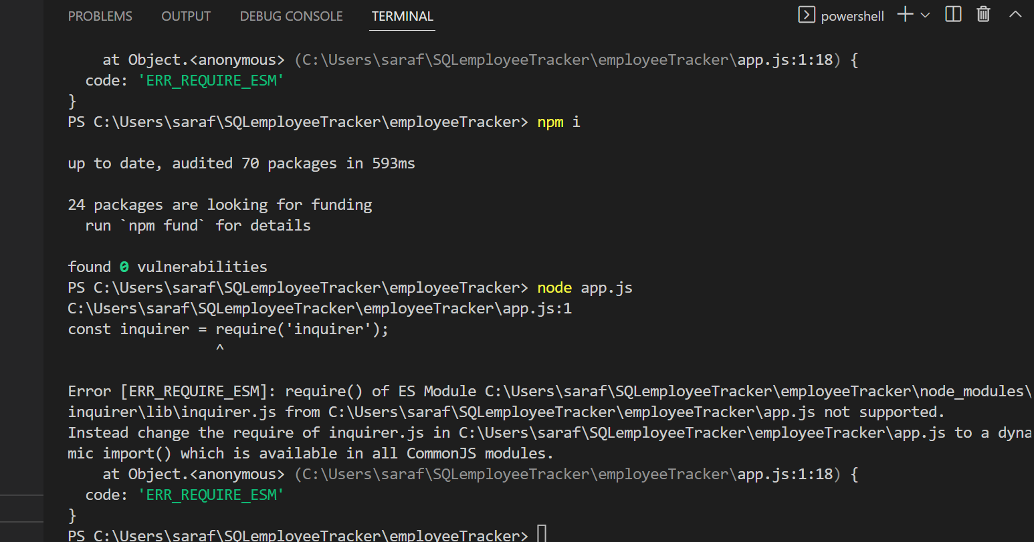Click the TERMINAL tab label

coord(402,16)
